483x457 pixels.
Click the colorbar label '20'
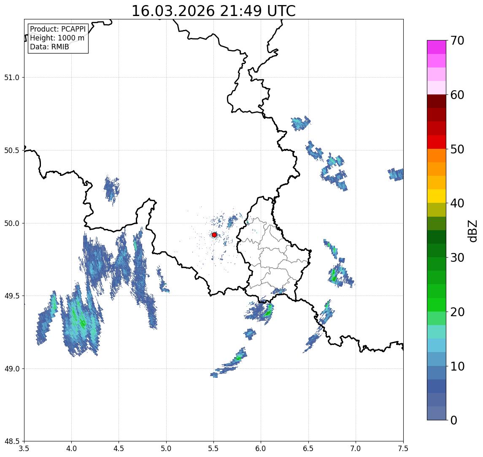[457, 312]
